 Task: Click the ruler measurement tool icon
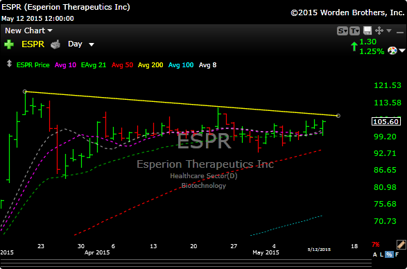401,245
